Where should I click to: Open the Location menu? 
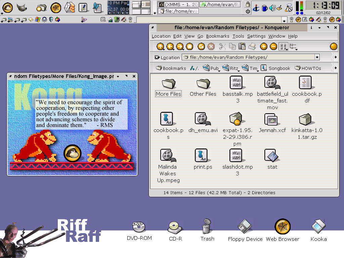161,36
